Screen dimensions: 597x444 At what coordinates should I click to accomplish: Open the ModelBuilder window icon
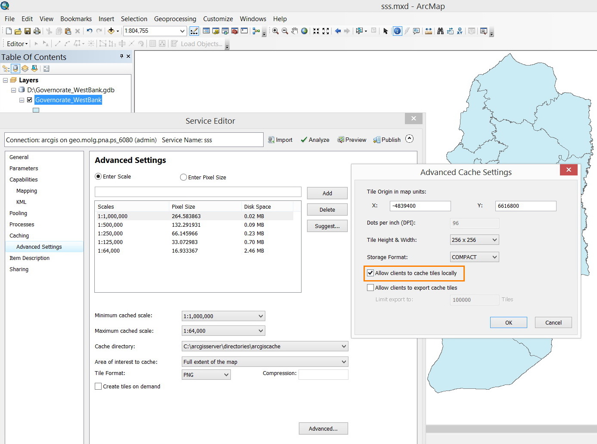coord(256,31)
